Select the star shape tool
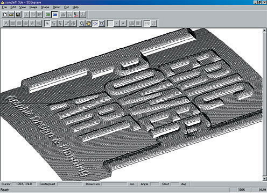Screen dimensions: 267x193 (x=32, y=24)
